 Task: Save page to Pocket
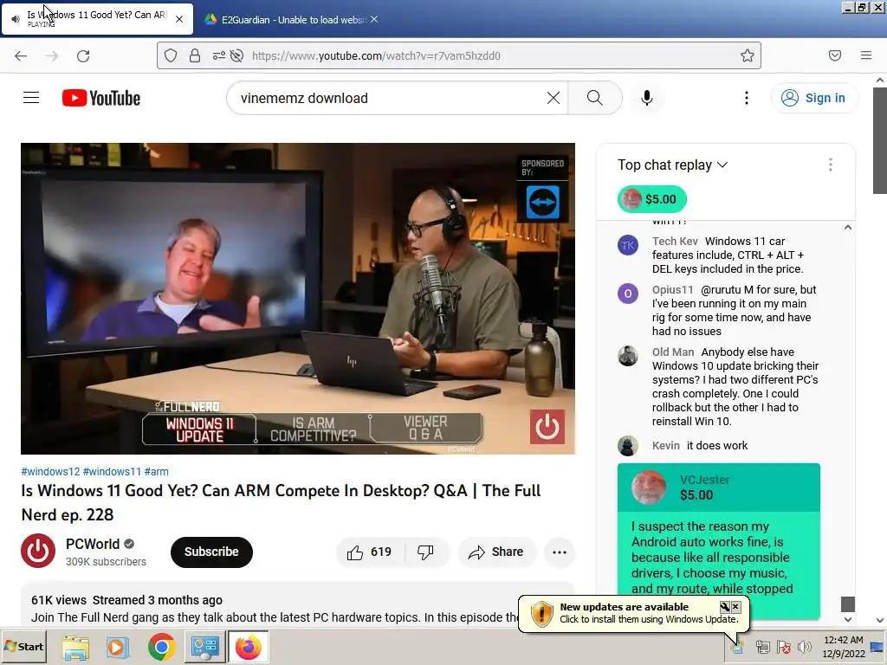coord(835,55)
